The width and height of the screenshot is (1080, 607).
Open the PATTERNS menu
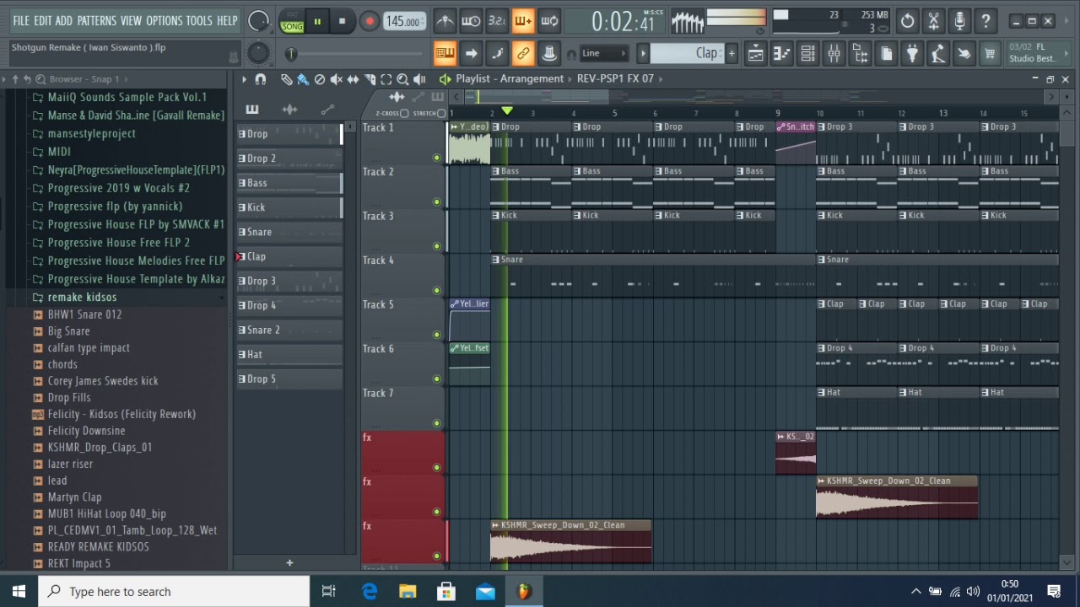click(97, 20)
